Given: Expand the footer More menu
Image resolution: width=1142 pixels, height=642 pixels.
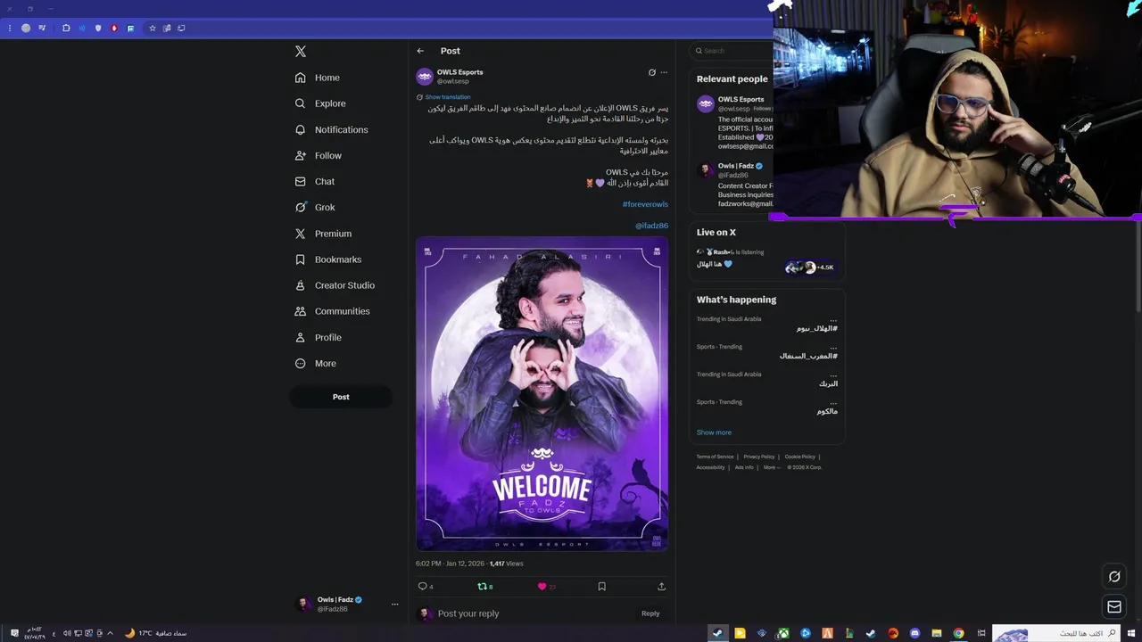Looking at the screenshot, I should coord(771,467).
